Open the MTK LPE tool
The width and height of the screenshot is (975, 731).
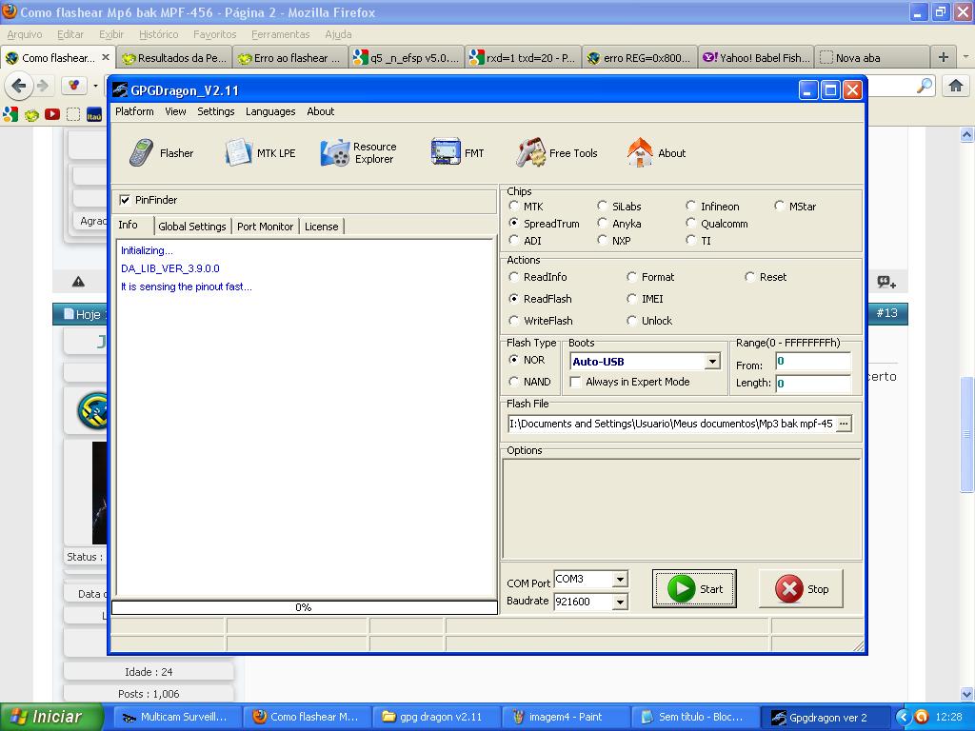[261, 153]
